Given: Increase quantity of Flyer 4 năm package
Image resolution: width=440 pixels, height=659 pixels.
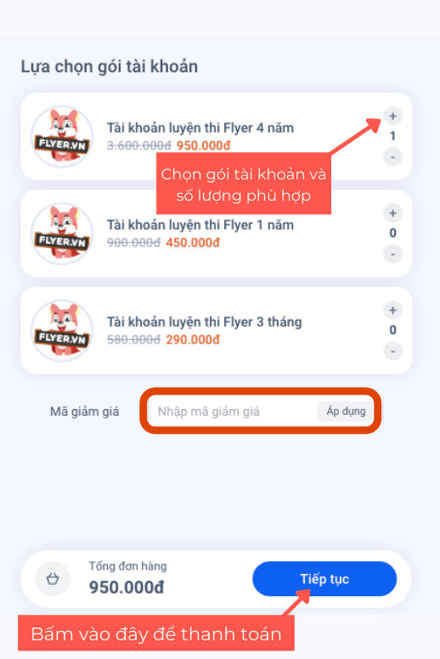Looking at the screenshot, I should 392,116.
